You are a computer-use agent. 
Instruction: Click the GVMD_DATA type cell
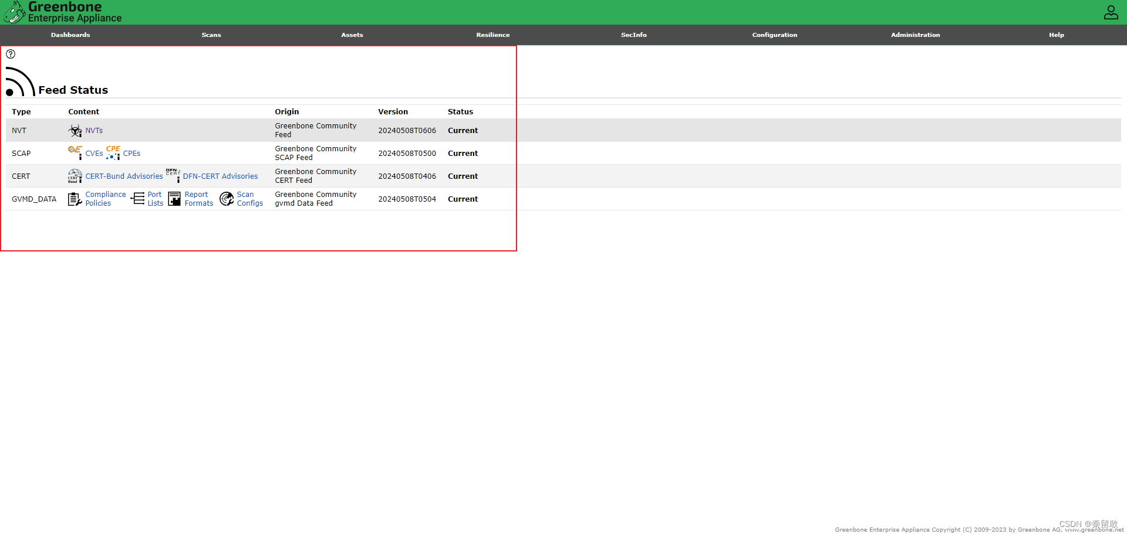click(34, 199)
